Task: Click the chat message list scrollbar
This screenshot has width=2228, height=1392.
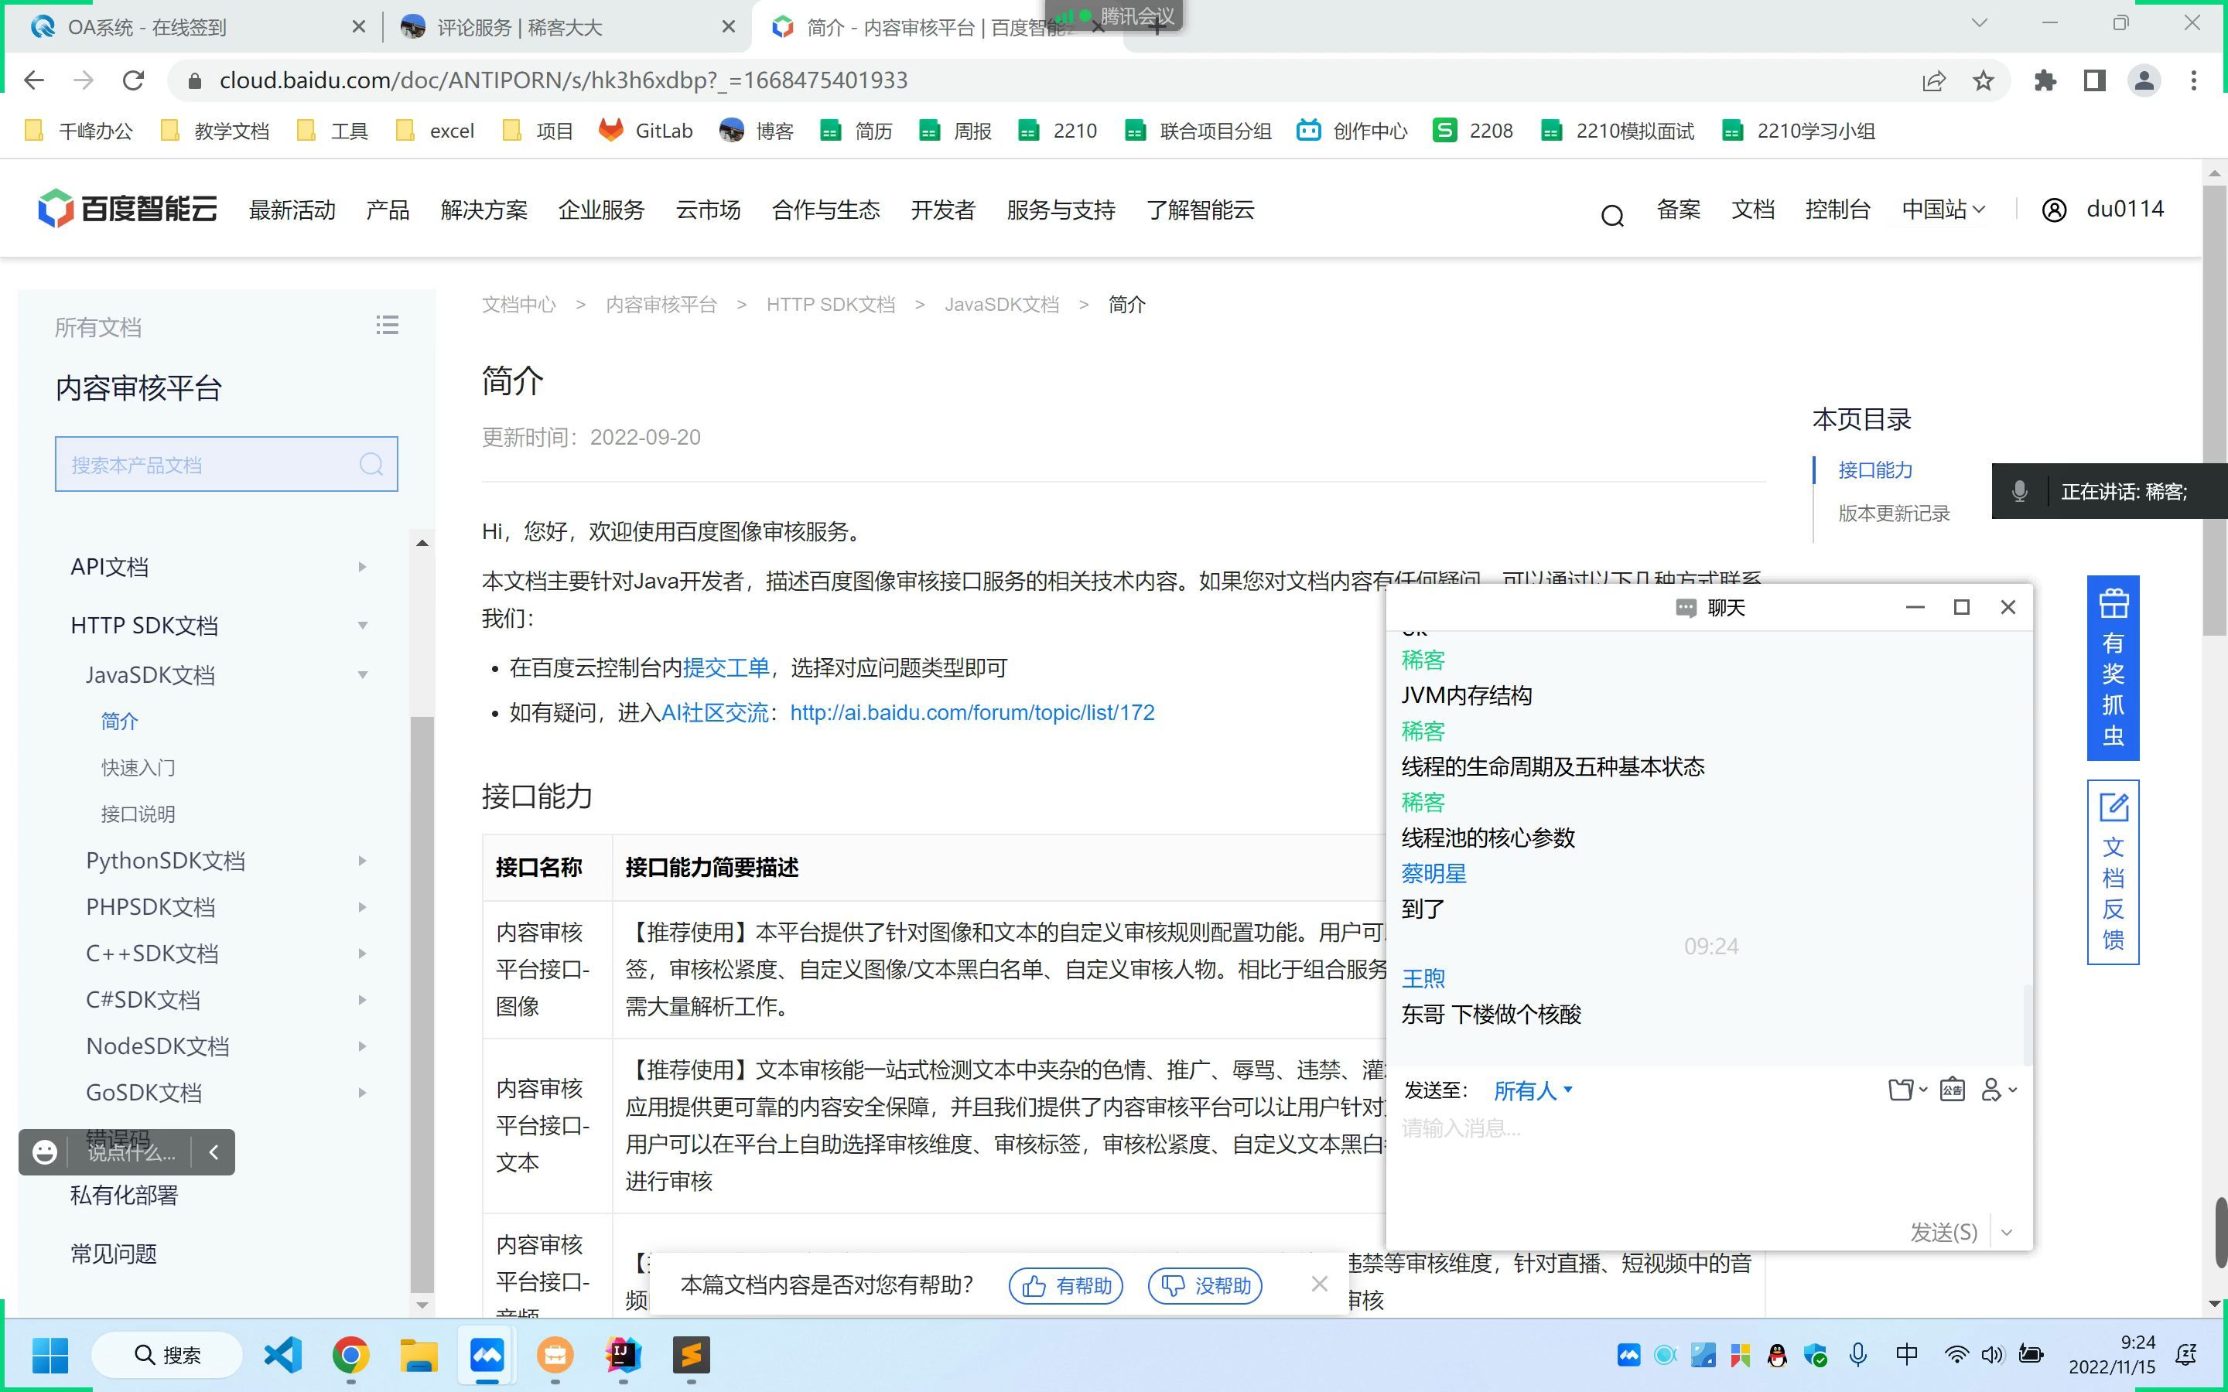Action: click(x=2028, y=1024)
